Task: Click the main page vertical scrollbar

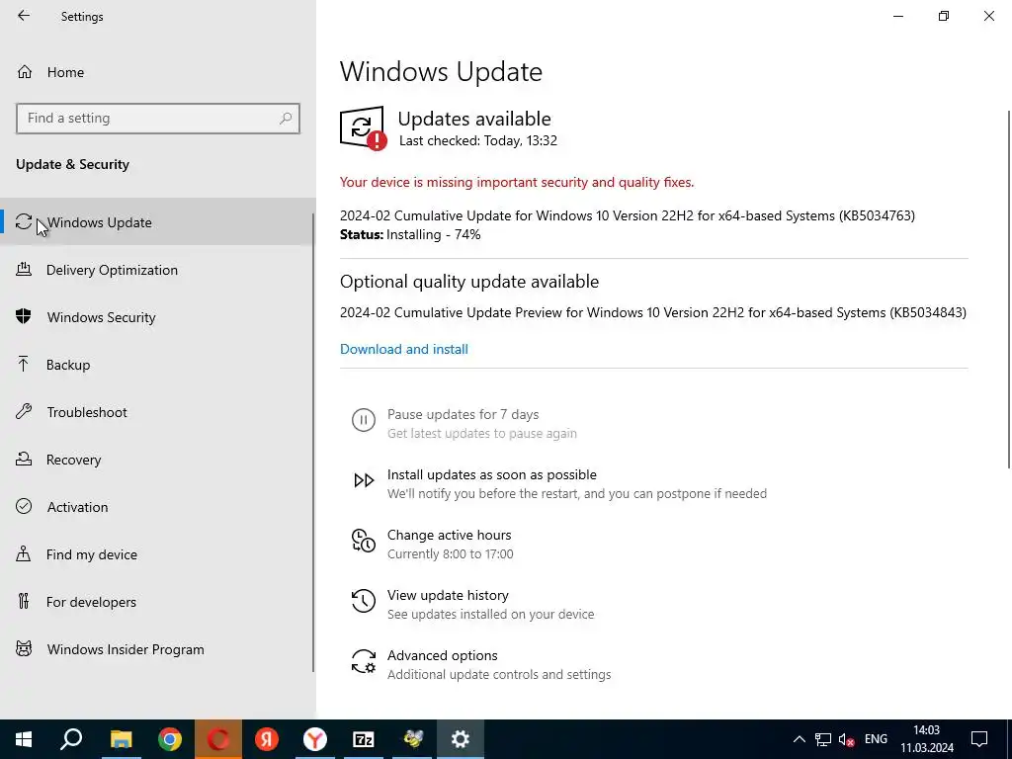Action: point(1009,290)
